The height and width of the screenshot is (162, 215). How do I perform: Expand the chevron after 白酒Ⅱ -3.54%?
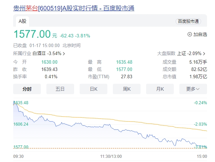64,54
